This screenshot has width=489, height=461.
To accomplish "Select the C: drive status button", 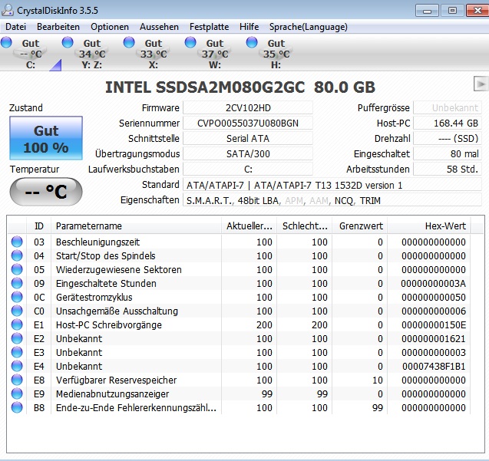I will pyautogui.click(x=31, y=54).
